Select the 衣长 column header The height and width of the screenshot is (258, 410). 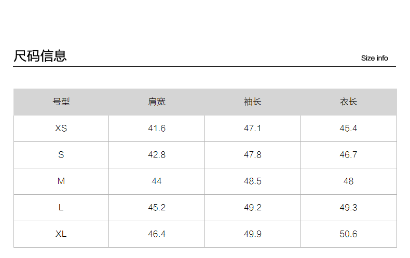coord(349,102)
